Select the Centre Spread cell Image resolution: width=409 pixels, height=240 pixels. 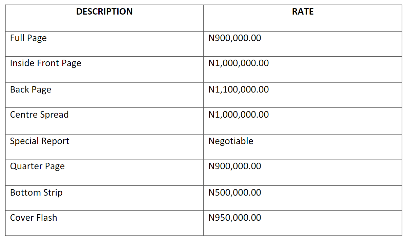click(x=39, y=115)
